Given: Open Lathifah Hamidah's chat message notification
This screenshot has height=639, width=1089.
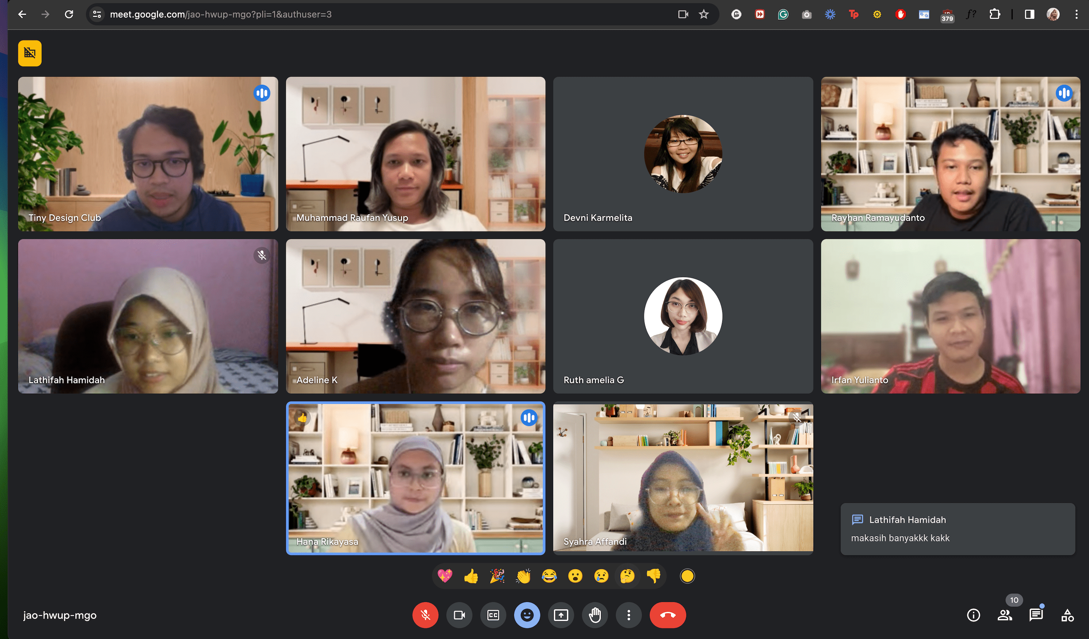Looking at the screenshot, I should click(957, 529).
